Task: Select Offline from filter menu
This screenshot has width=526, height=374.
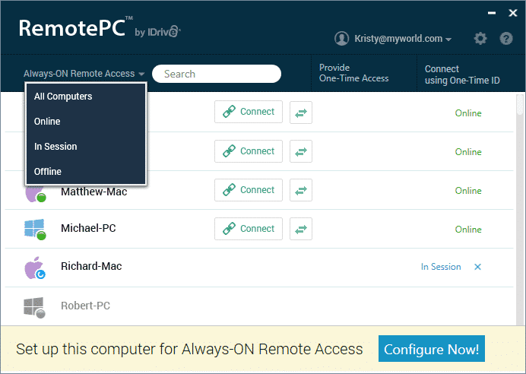Action: coord(86,171)
